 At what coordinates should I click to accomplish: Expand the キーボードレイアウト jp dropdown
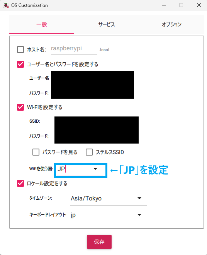pyautogui.click(x=139, y=215)
